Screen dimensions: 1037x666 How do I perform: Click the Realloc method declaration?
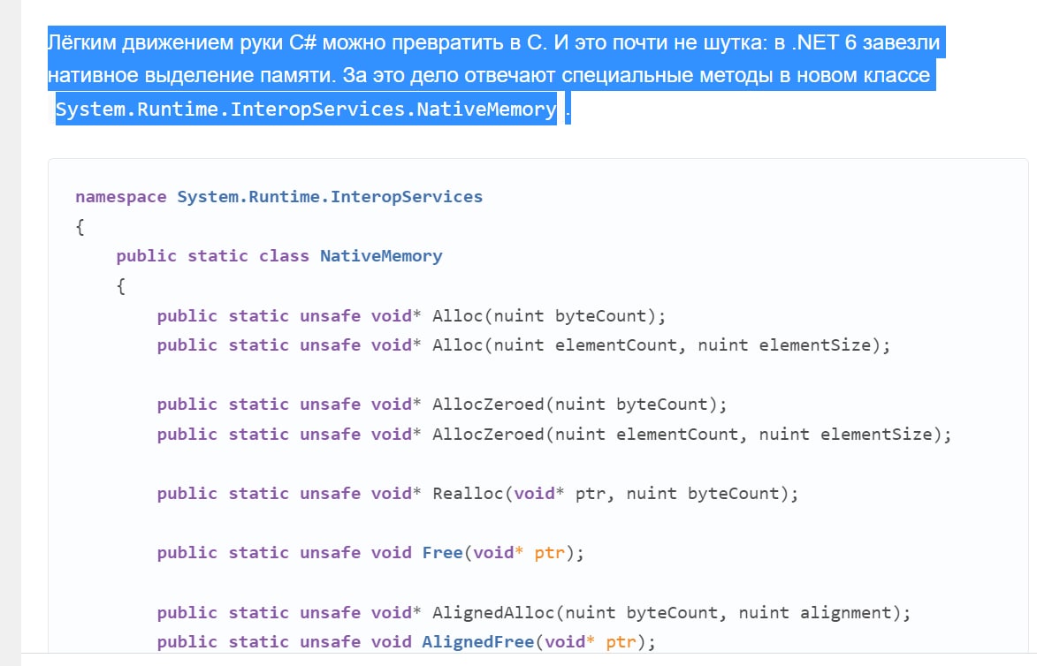point(477,494)
